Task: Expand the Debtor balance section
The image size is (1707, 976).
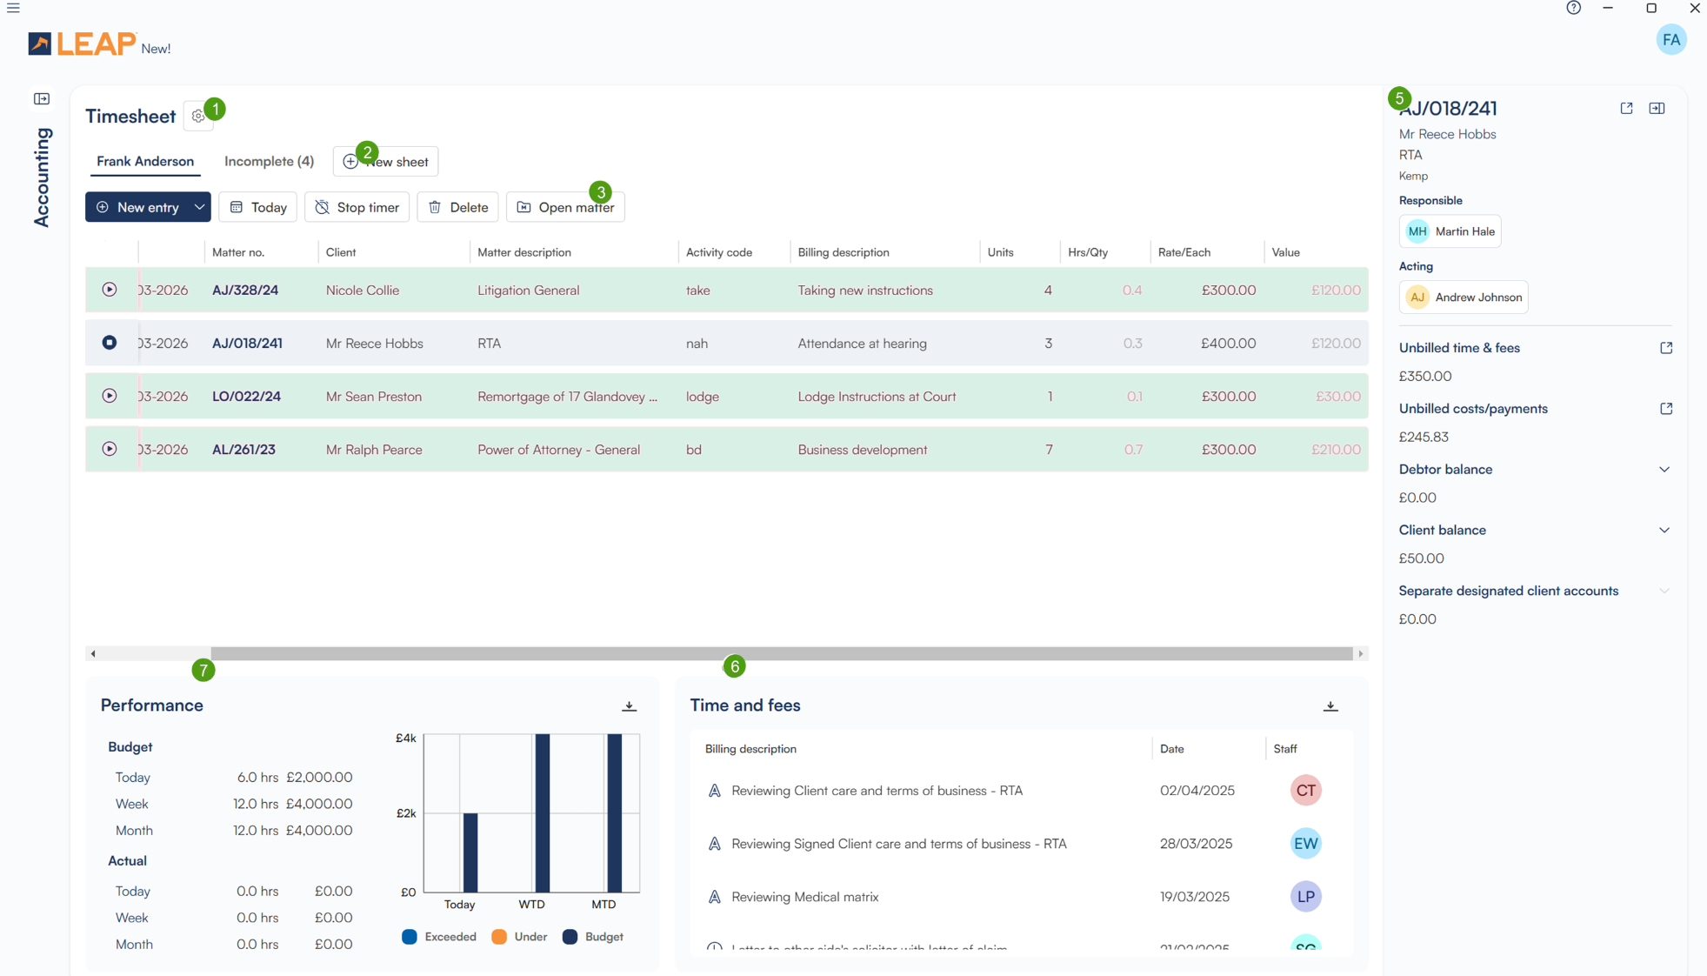Action: pyautogui.click(x=1664, y=470)
